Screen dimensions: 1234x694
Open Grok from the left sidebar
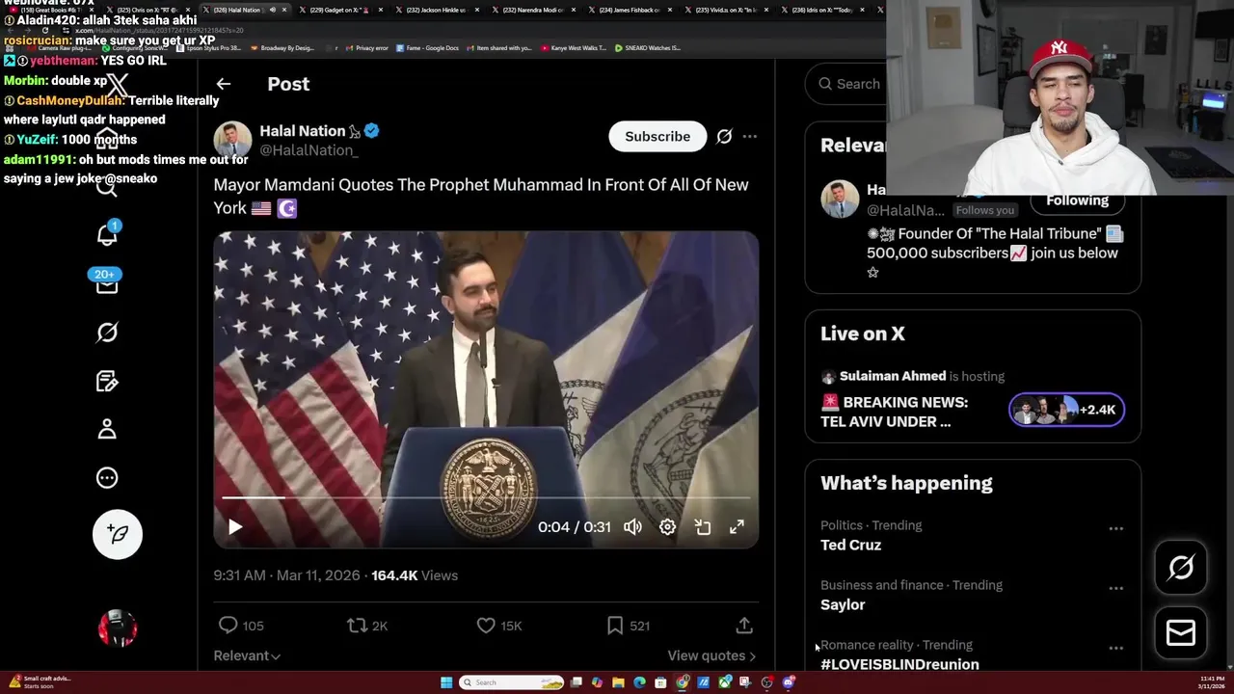coord(107,333)
